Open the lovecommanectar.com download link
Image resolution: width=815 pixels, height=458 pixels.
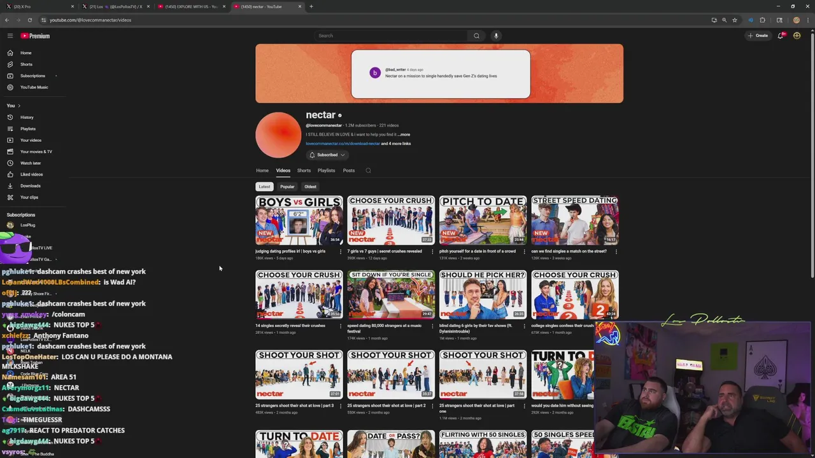pos(343,144)
